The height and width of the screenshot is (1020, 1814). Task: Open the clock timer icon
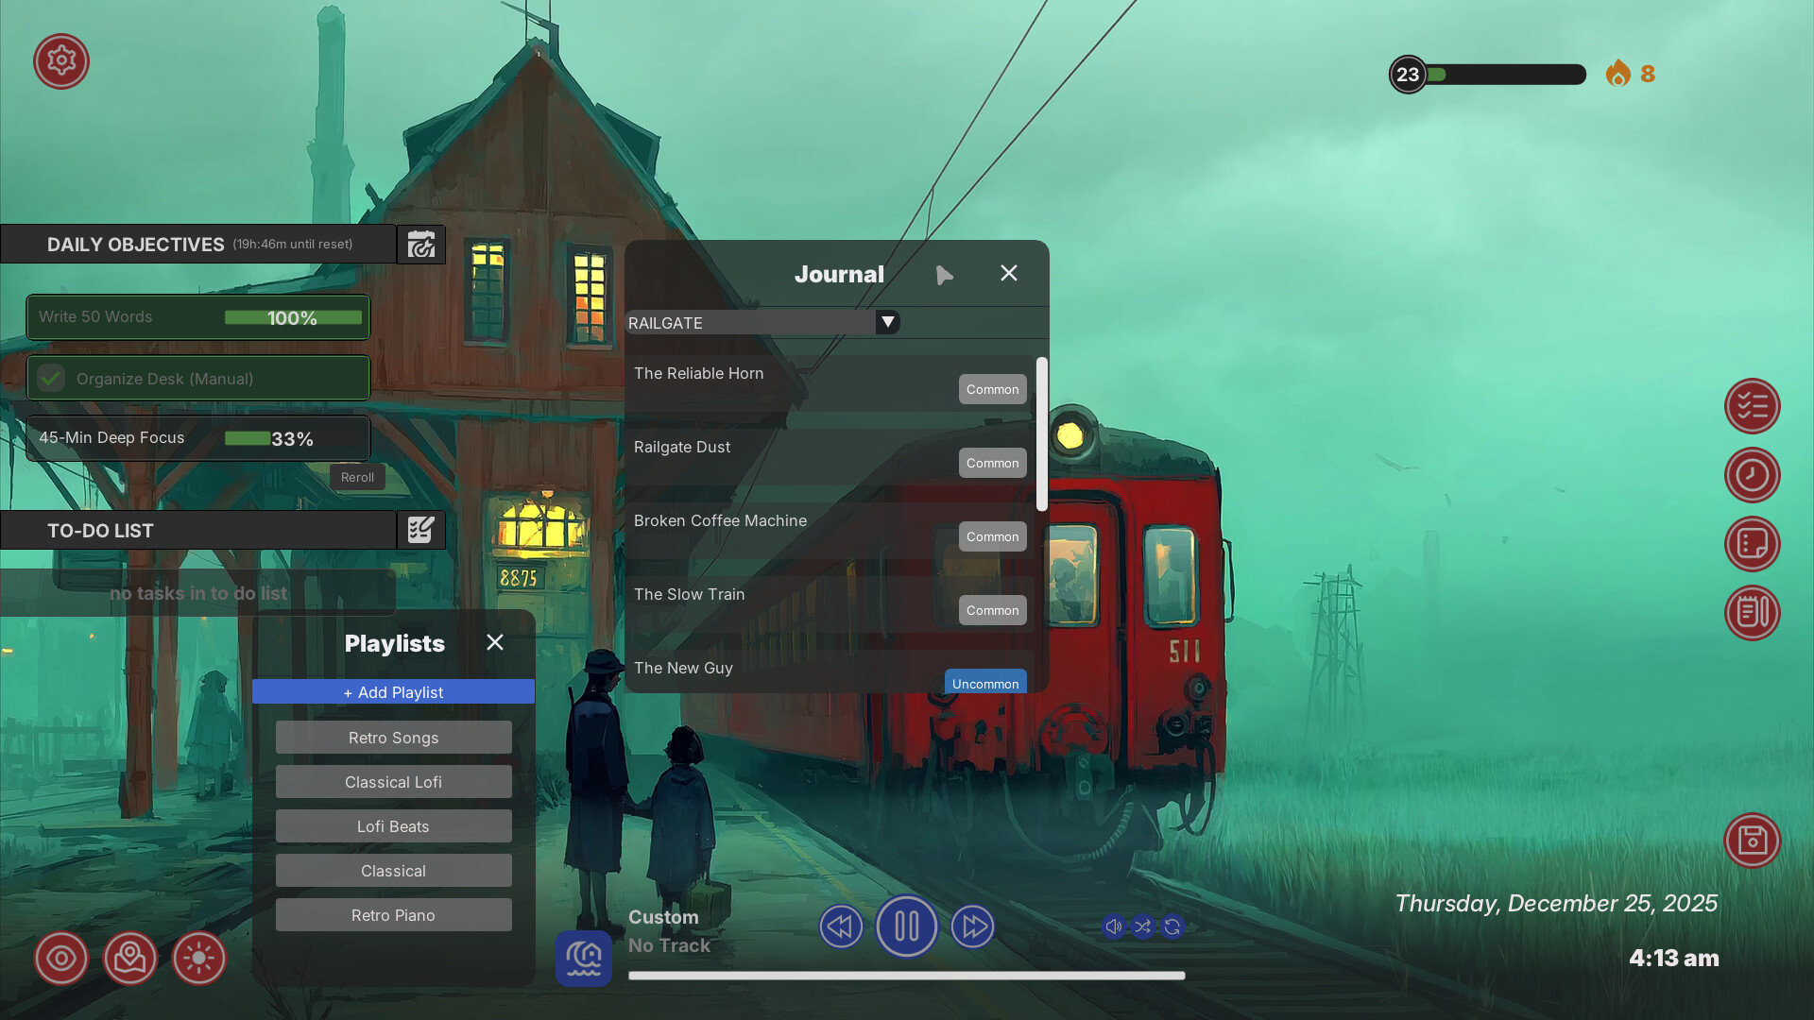click(1753, 475)
